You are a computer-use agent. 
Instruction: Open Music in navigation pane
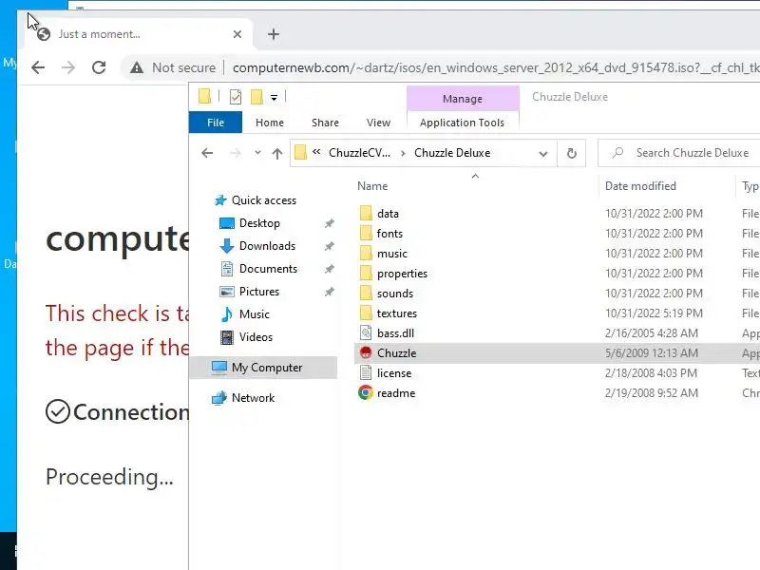pyautogui.click(x=254, y=314)
